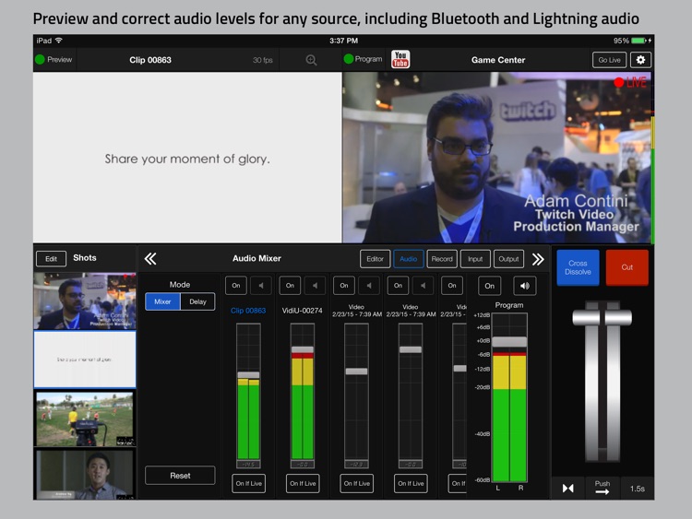
Task: Open the zoom magnifier in Preview header
Action: click(x=311, y=60)
